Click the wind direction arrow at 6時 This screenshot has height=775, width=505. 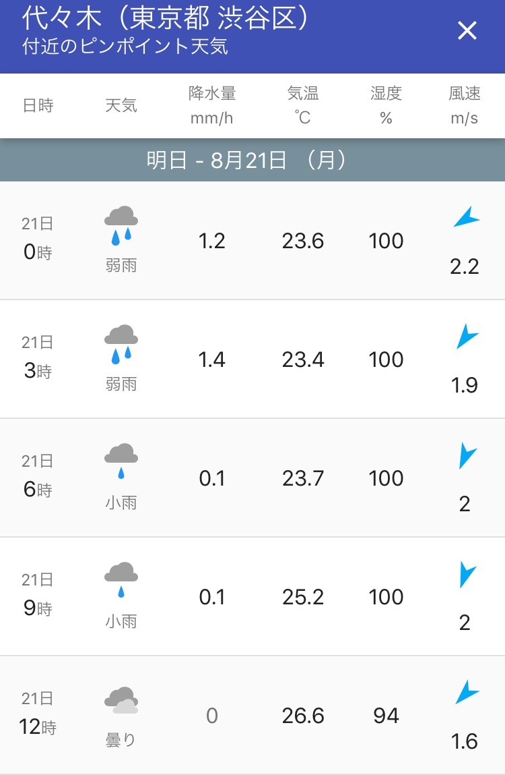(466, 455)
